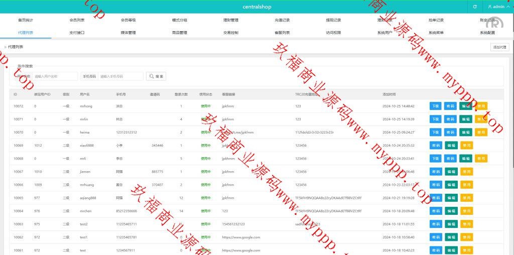Click 编辑 button for agent mrchen
Screen dimensions: 514x255
[x=451, y=211]
